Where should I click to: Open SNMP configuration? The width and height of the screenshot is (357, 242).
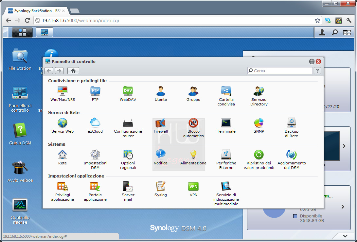259,125
